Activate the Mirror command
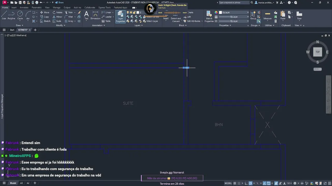 [x=57, y=17]
